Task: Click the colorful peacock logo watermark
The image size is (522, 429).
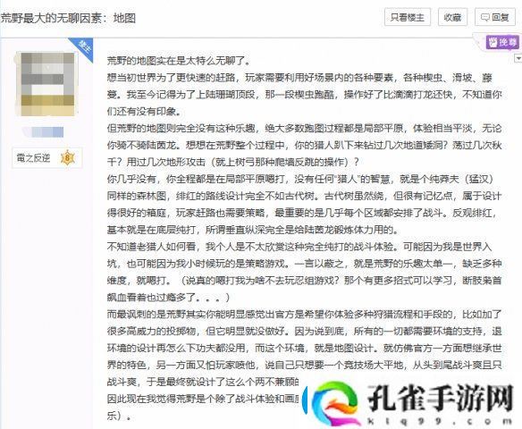Action: pyautogui.click(x=333, y=403)
